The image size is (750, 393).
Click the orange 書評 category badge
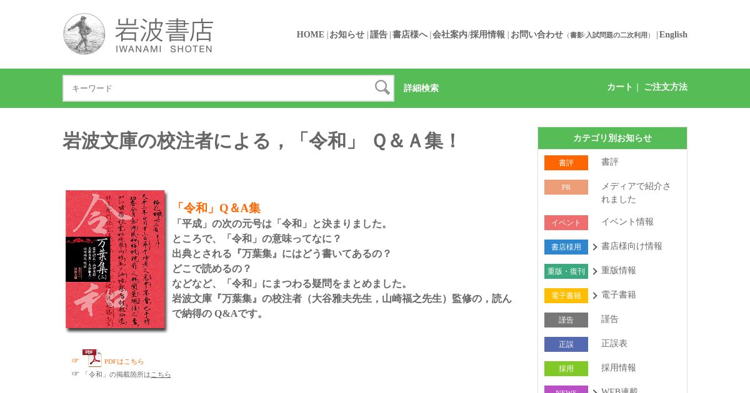566,163
